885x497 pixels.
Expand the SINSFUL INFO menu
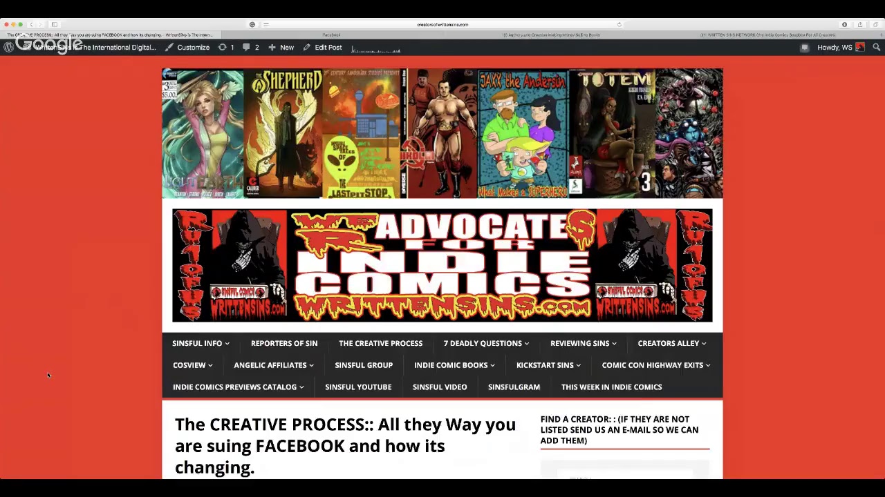click(201, 343)
